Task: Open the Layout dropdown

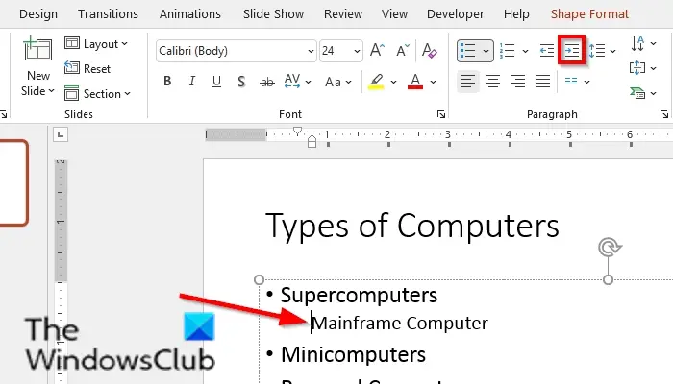Action: tap(96, 44)
